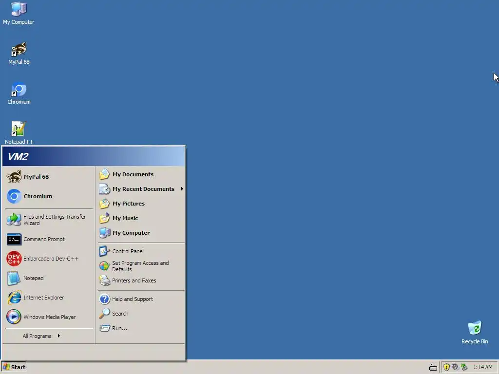Click the security shield tray icon
The height and width of the screenshot is (374, 499).
pyautogui.click(x=446, y=367)
